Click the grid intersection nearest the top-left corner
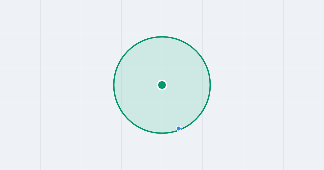324x170 pixels. point(40,34)
